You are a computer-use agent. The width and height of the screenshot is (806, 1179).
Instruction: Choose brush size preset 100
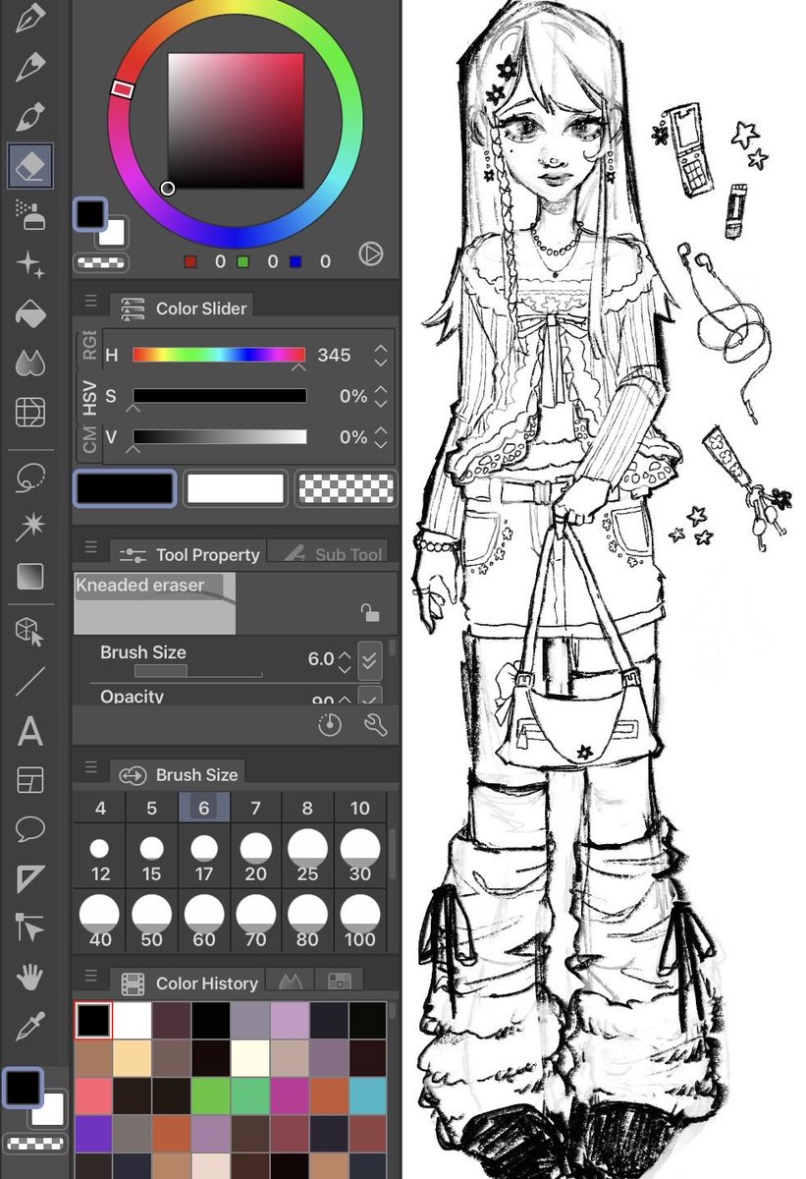pos(360,921)
